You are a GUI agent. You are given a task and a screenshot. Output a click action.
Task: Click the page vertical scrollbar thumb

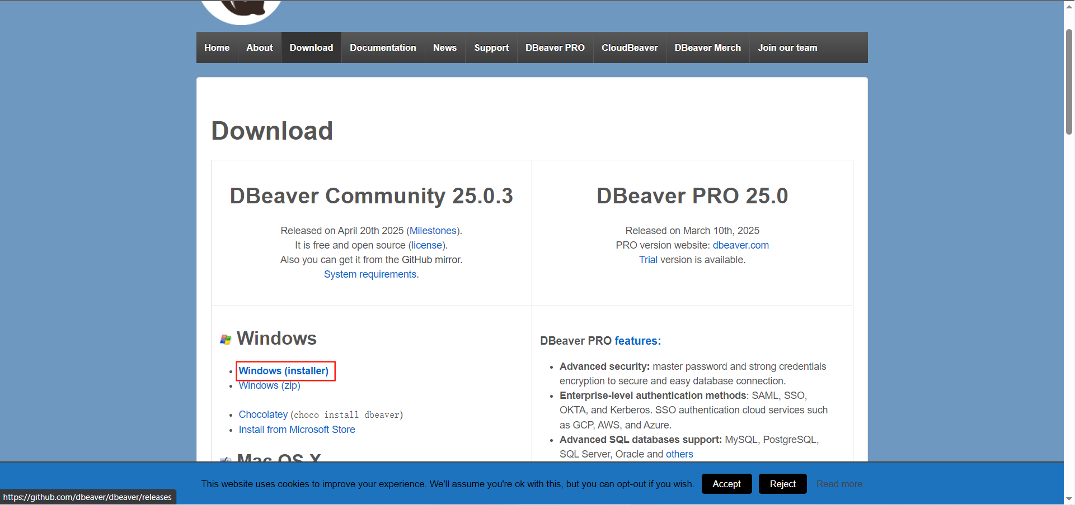(1069, 82)
